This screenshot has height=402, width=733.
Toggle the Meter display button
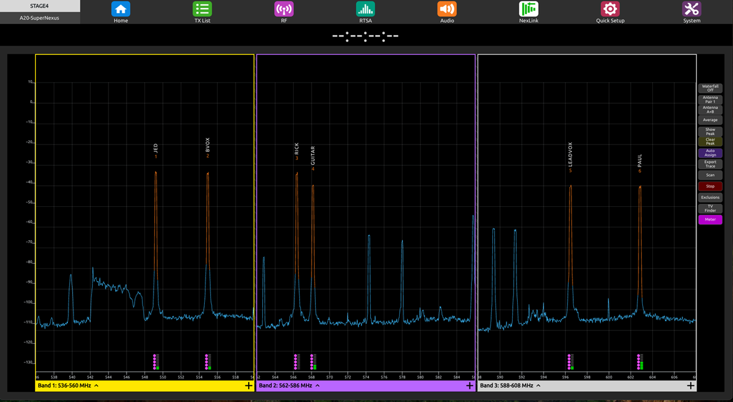point(710,219)
